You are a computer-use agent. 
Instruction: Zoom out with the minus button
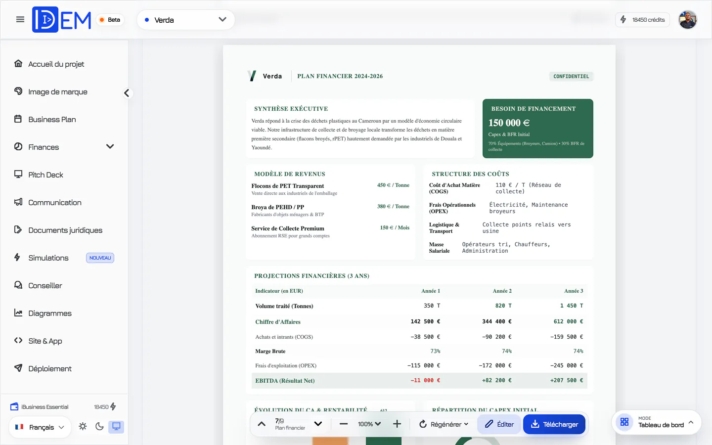click(x=344, y=424)
